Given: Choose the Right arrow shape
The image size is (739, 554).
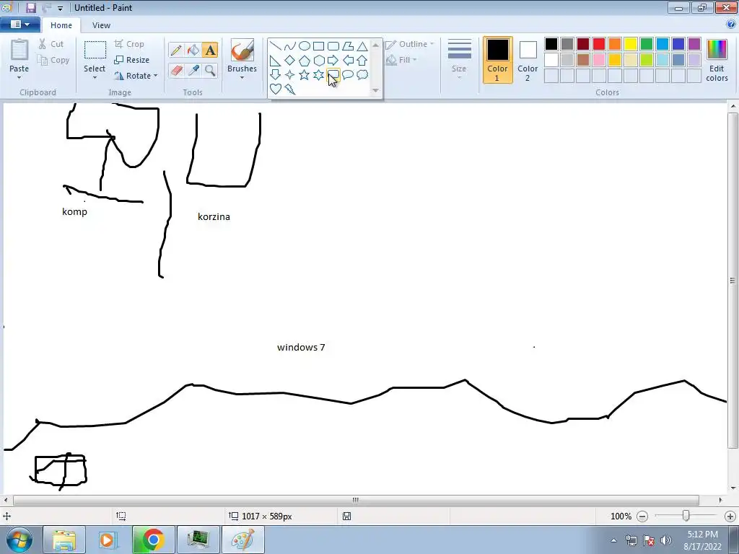Looking at the screenshot, I should click(x=333, y=61).
